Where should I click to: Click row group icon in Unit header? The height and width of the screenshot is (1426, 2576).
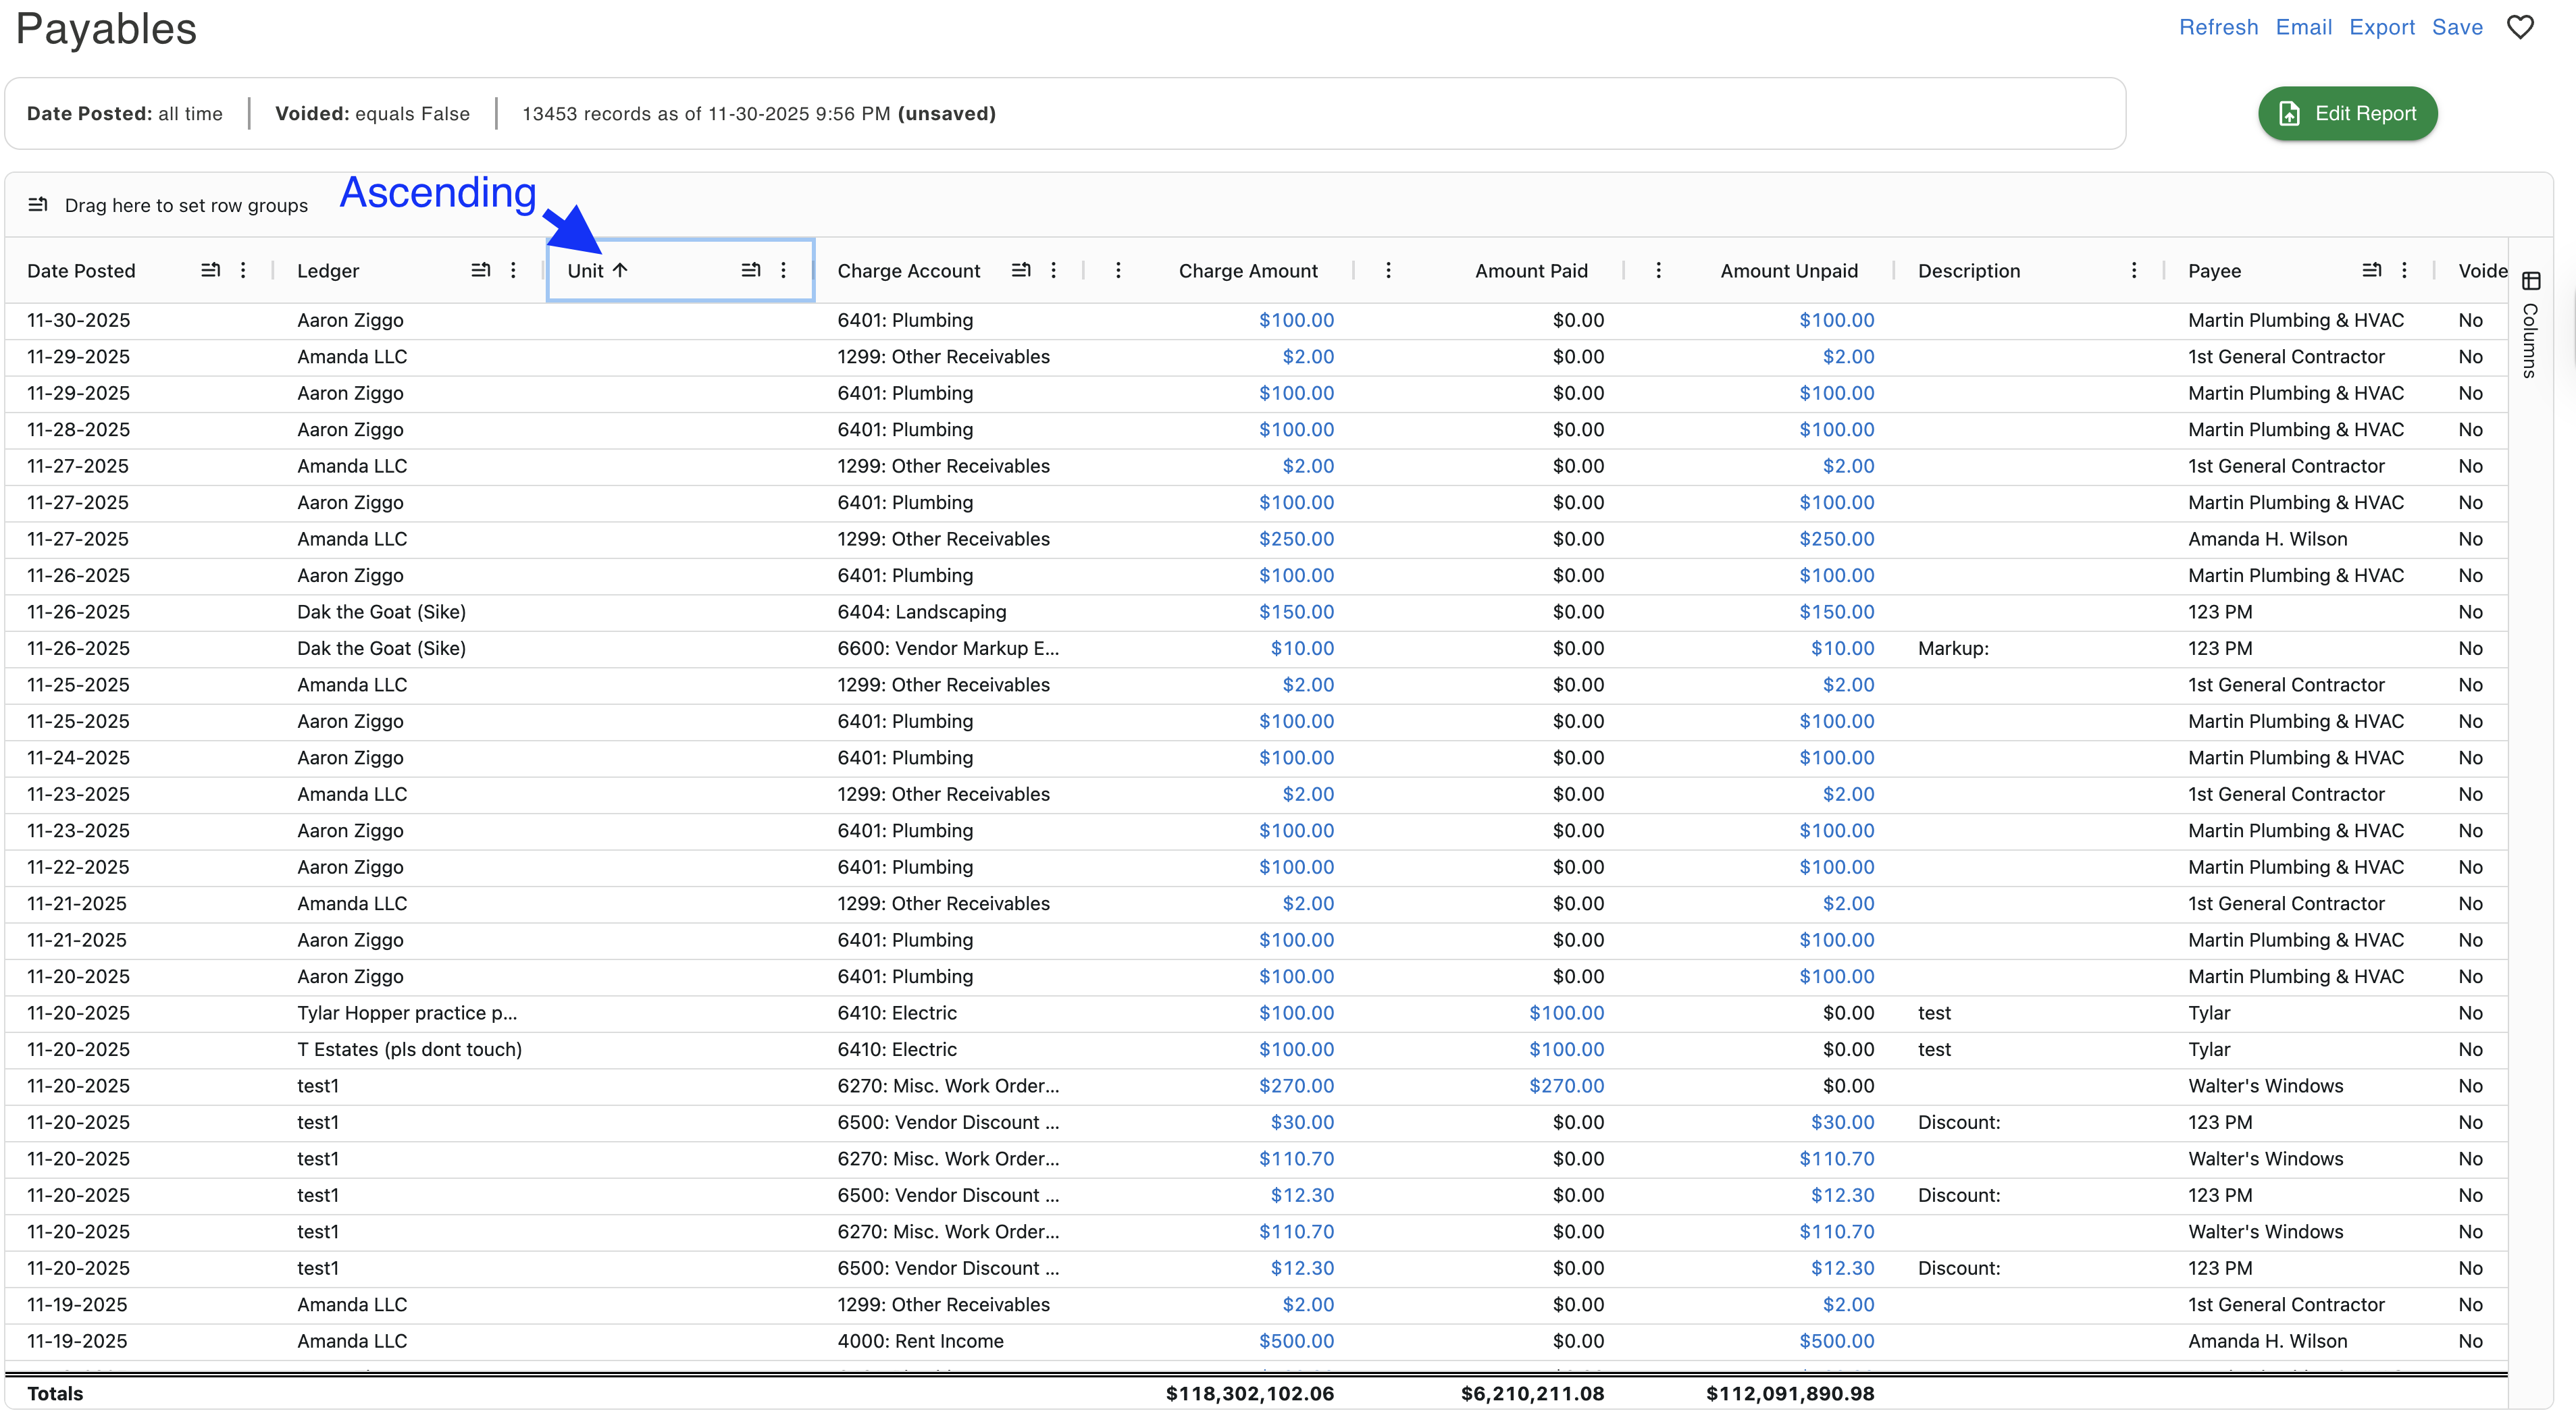751,270
